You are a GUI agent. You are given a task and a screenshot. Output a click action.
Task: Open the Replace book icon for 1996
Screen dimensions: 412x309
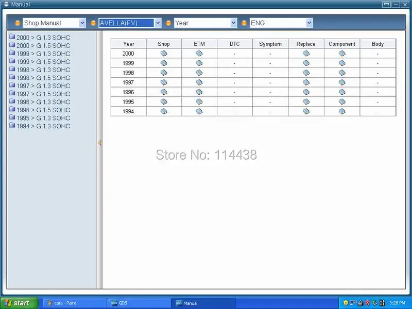click(x=306, y=92)
